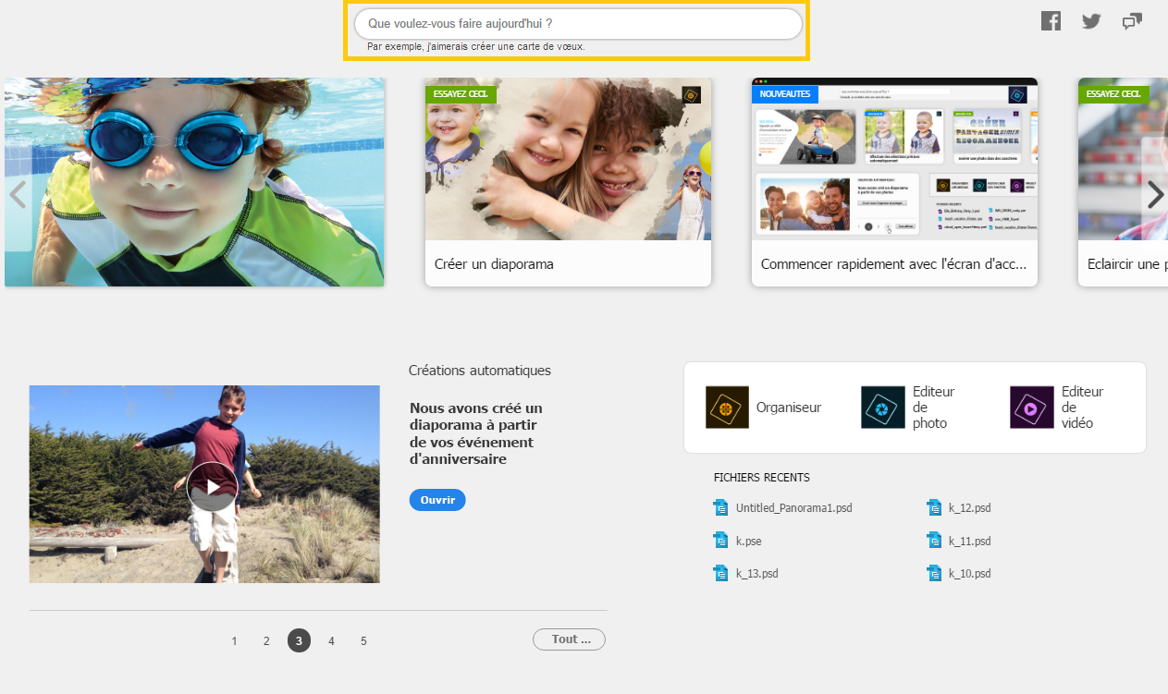Screen dimensions: 1168x694
Task: Click ESSAYEZ CECI badge on the diaporama card
Action: click(461, 93)
